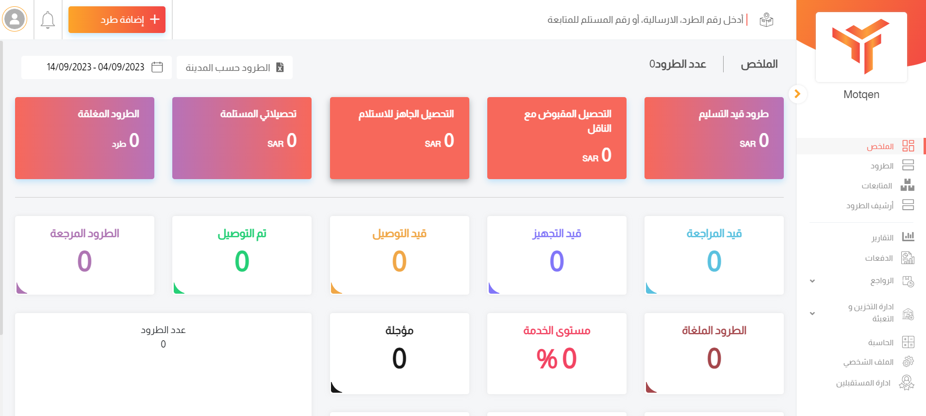
Task: Click the parcel tracking box icon
Action: 766,20
